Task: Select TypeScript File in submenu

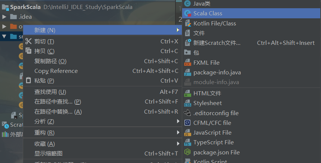Action: (251, 142)
